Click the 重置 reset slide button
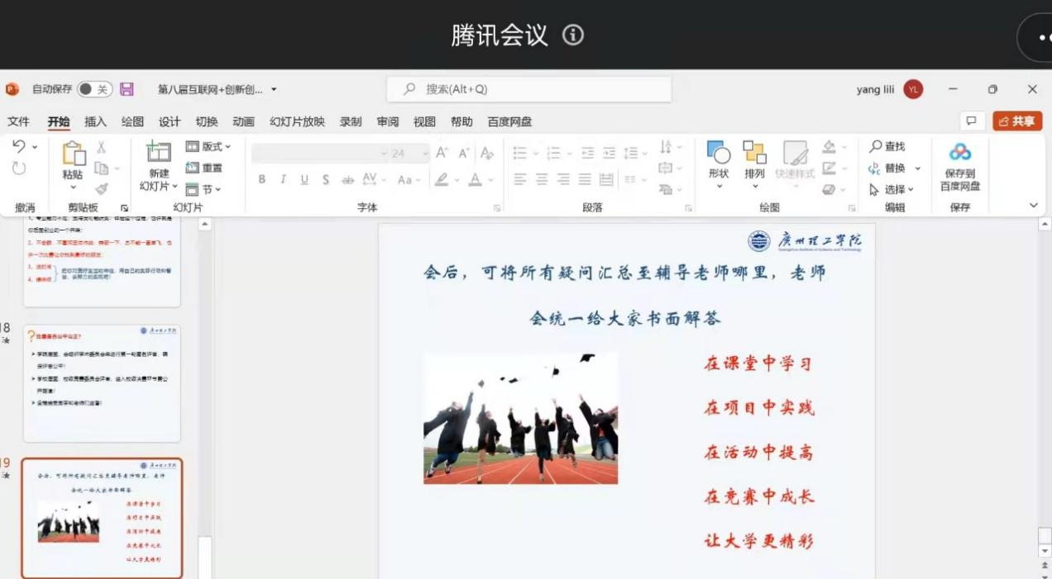The height and width of the screenshot is (579, 1052). (x=204, y=168)
